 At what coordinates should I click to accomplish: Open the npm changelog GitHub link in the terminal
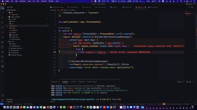coord(102,90)
